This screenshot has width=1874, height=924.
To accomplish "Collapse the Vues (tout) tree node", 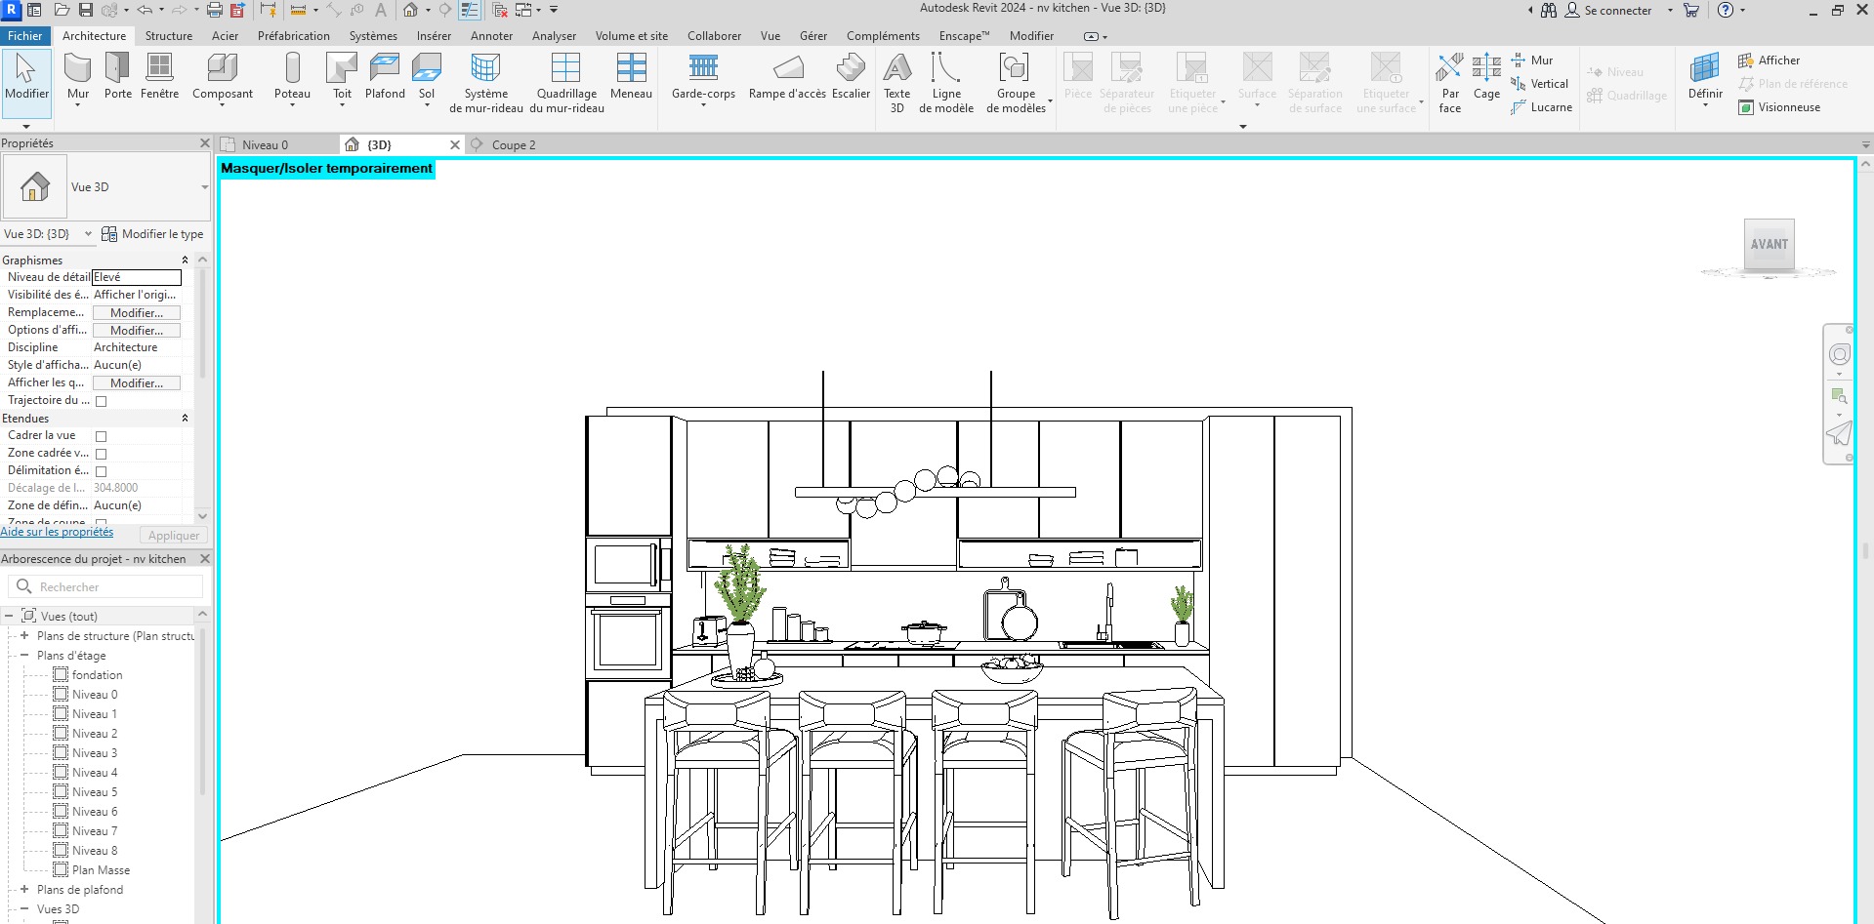I will coord(9,617).
